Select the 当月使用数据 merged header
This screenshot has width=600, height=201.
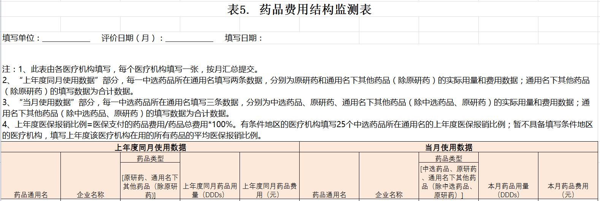(x=449, y=147)
